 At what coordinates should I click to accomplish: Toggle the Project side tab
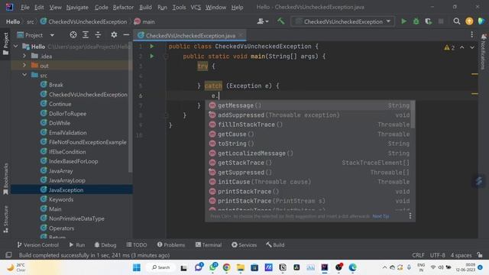coord(5,44)
